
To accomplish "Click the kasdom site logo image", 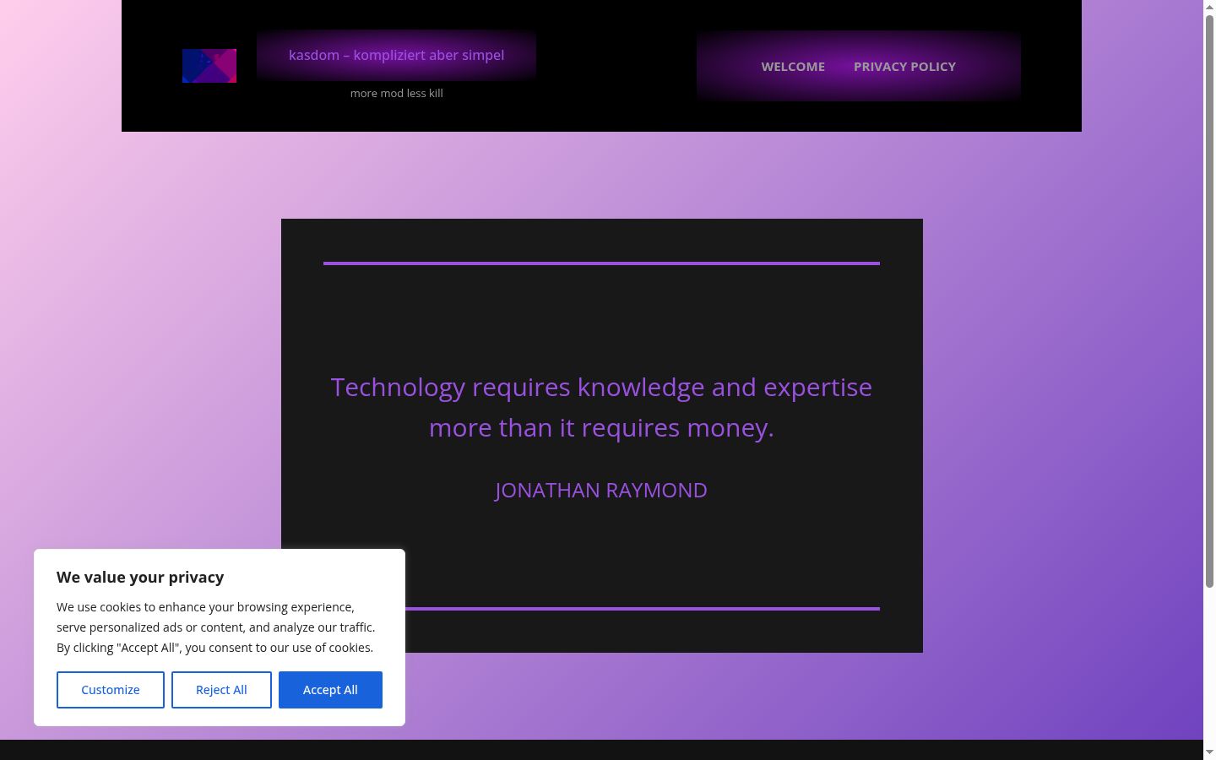I will pos(209,66).
